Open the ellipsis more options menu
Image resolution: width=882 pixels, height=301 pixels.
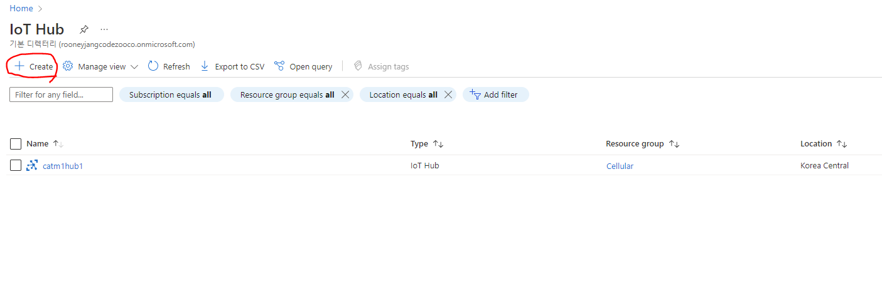tap(104, 29)
